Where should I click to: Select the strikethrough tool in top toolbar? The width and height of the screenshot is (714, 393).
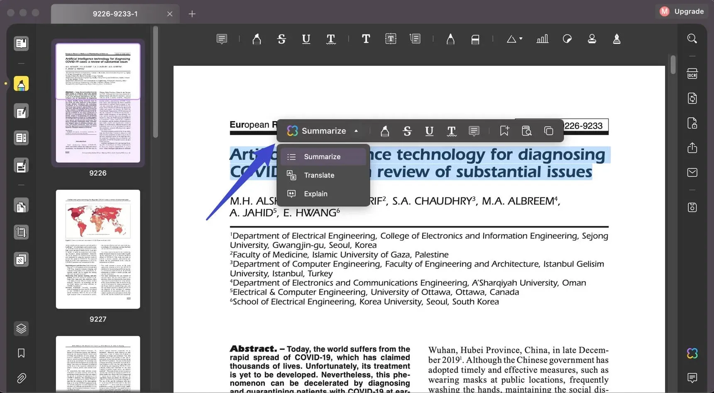(x=281, y=39)
